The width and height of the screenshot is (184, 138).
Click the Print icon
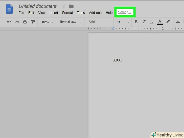(x=25, y=22)
